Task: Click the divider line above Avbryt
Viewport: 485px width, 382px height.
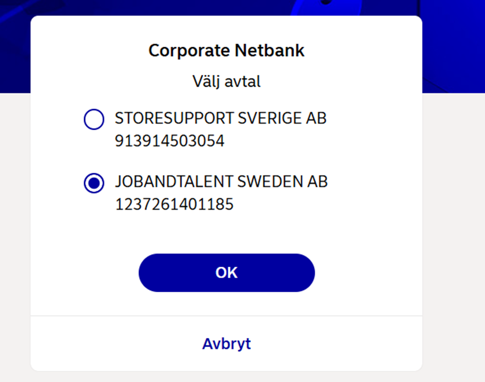Action: (226, 316)
